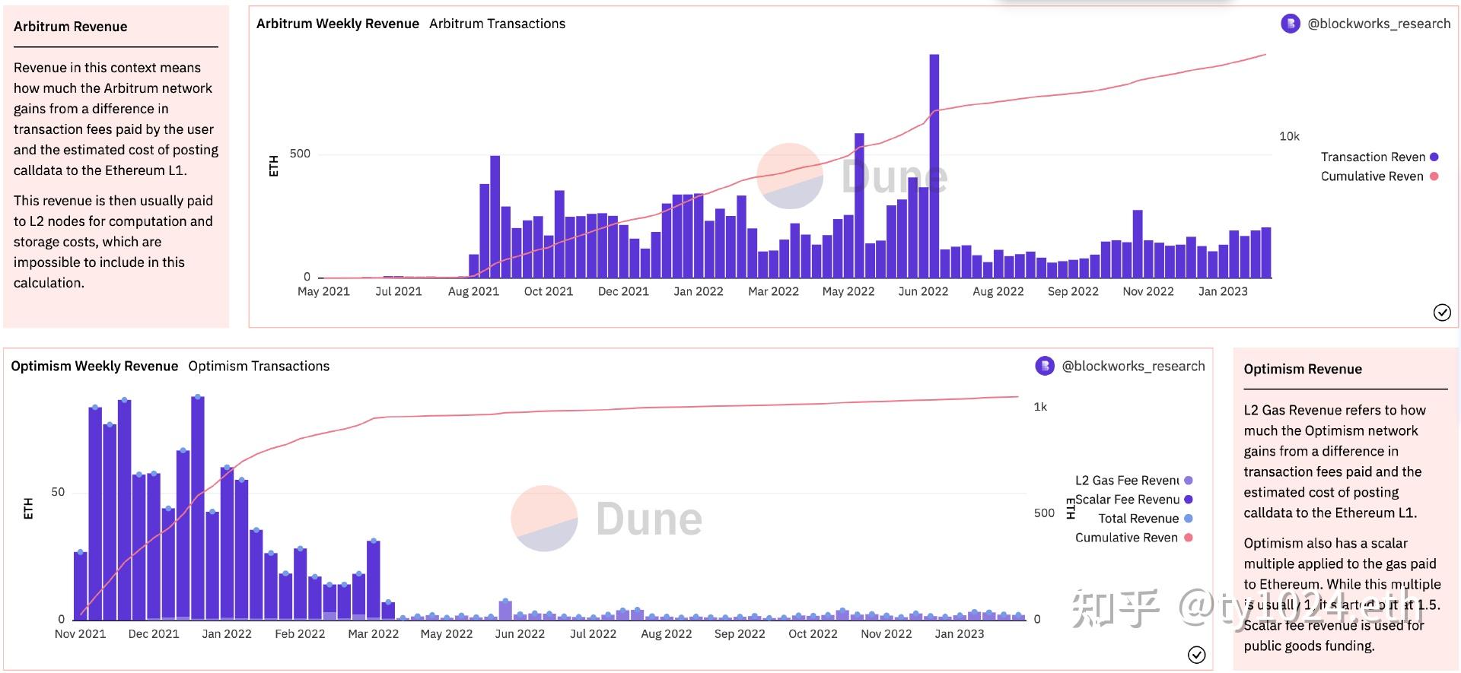Click the Aug 2021 label on the Arbitrum axis
This screenshot has height=673, width=1461.
(x=473, y=291)
